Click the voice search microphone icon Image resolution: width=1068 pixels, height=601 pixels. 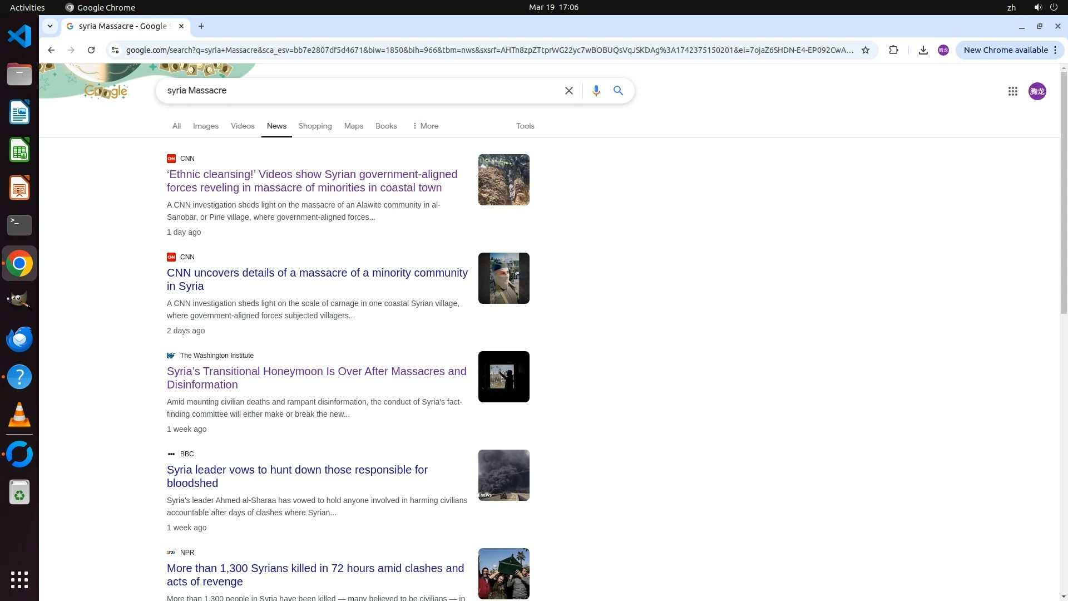point(596,91)
